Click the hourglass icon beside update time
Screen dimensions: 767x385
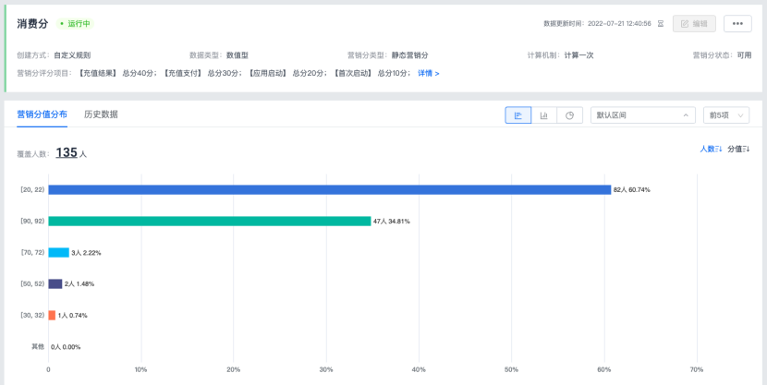coord(661,24)
